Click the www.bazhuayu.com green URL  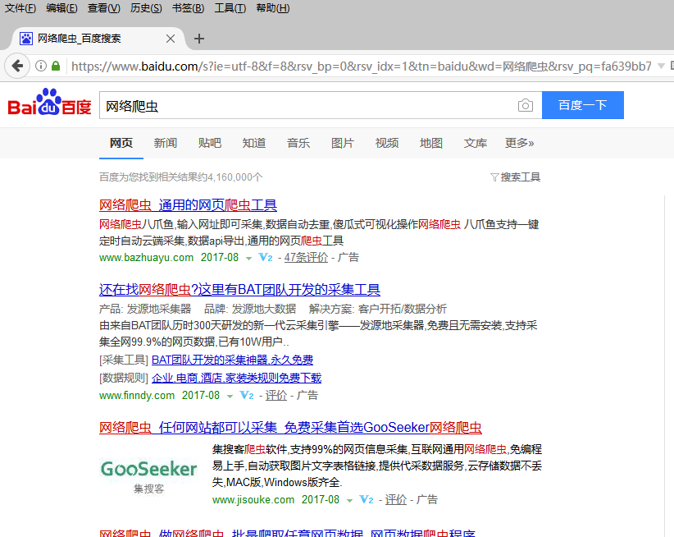click(x=146, y=257)
